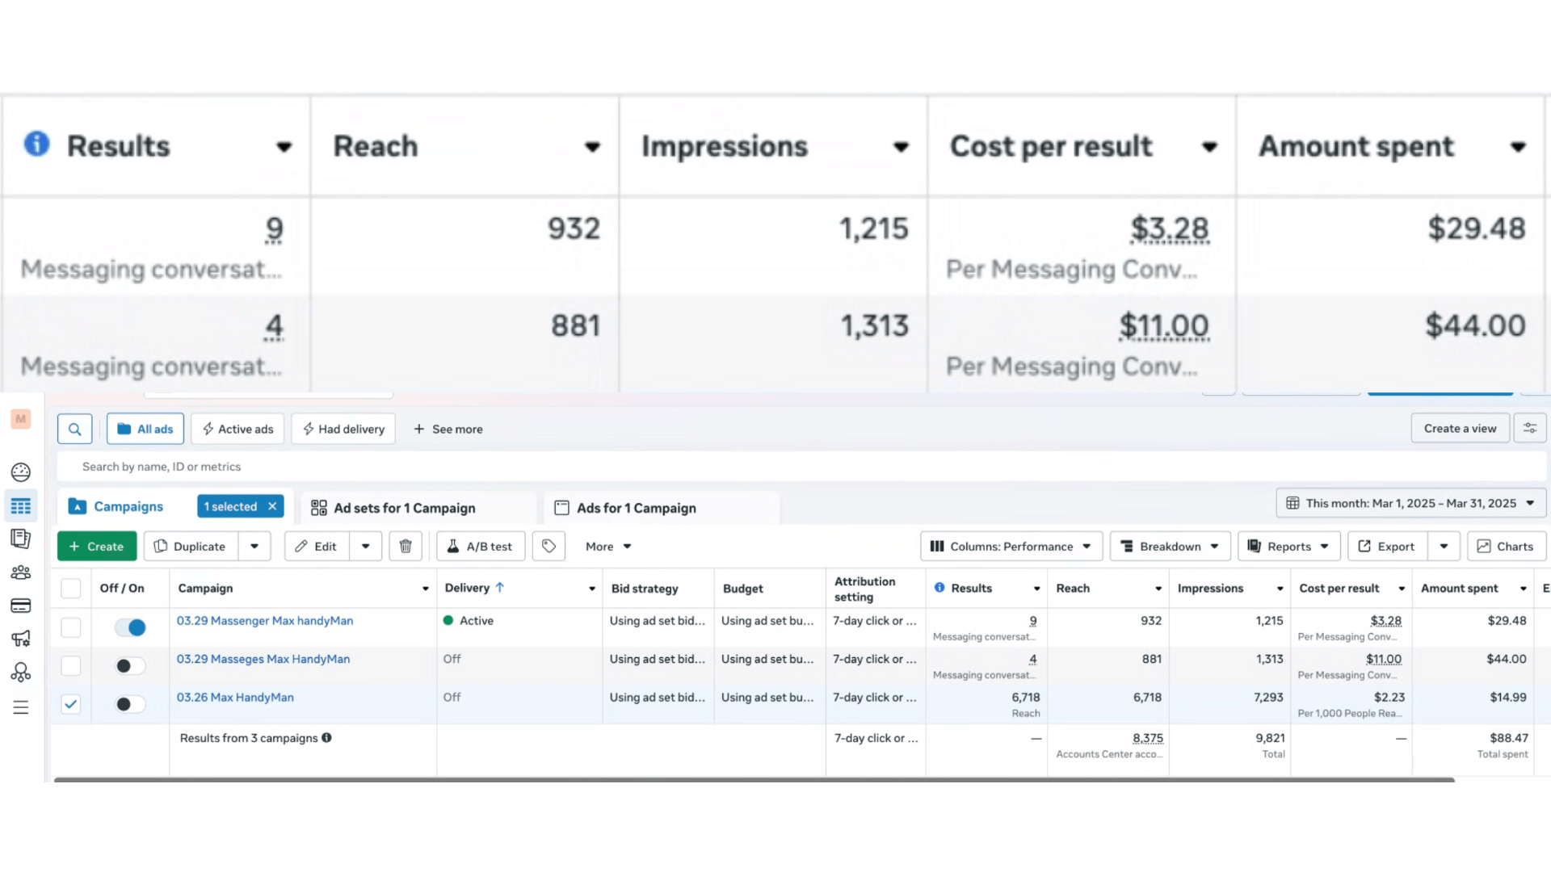Viewport: 1551px width, 872px height.
Task: Open the Export options dropdown arrow
Action: coord(1444,547)
